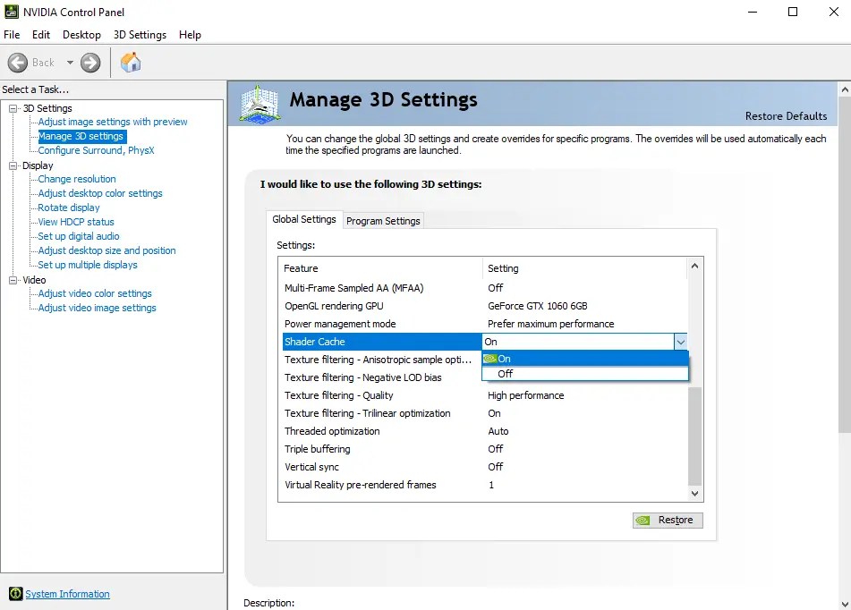Click the Home icon in toolbar

tap(131, 63)
